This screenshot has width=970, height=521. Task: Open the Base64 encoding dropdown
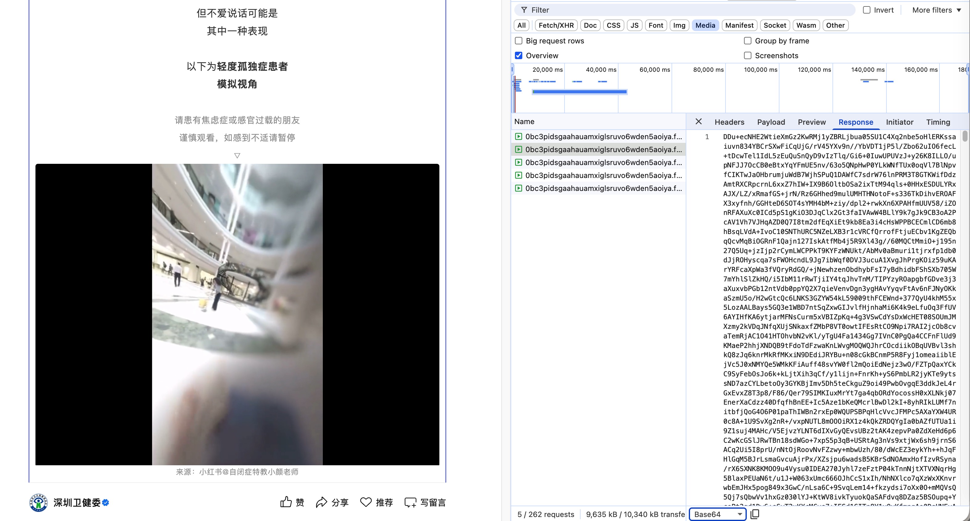point(717,514)
